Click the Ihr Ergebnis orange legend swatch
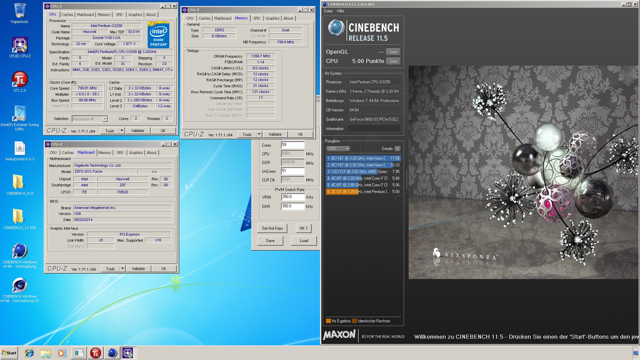 click(x=328, y=321)
